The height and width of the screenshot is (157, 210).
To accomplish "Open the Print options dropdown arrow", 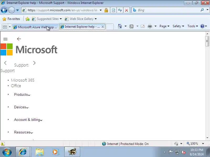I will click(x=155, y=26).
